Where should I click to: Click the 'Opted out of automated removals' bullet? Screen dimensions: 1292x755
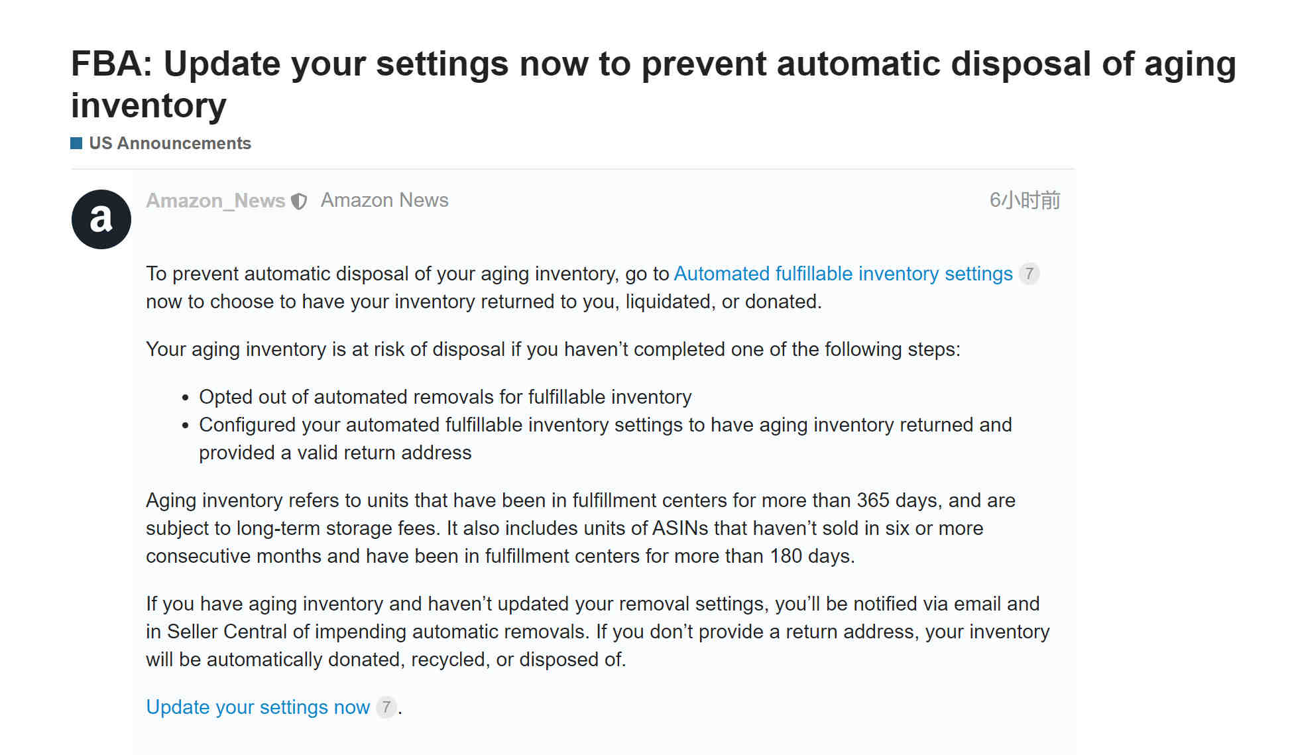[x=445, y=396]
